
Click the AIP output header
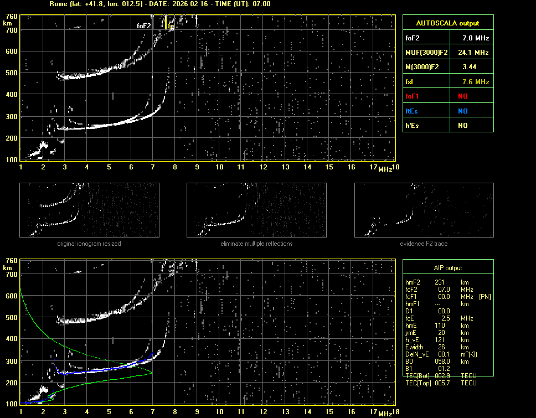pyautogui.click(x=448, y=268)
